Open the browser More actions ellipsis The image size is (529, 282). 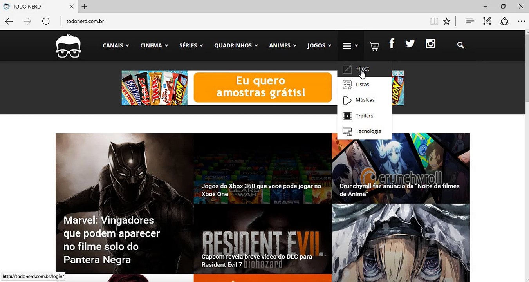(x=522, y=21)
